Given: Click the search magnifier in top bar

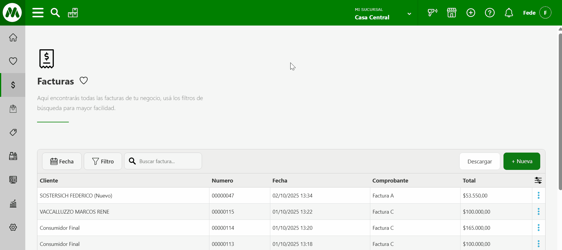Looking at the screenshot, I should pos(55,13).
